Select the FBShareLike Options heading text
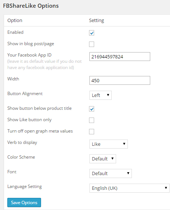 [x=31, y=6]
